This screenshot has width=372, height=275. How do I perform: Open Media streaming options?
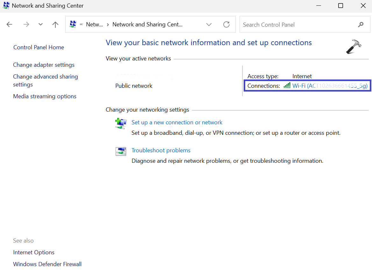click(x=45, y=96)
